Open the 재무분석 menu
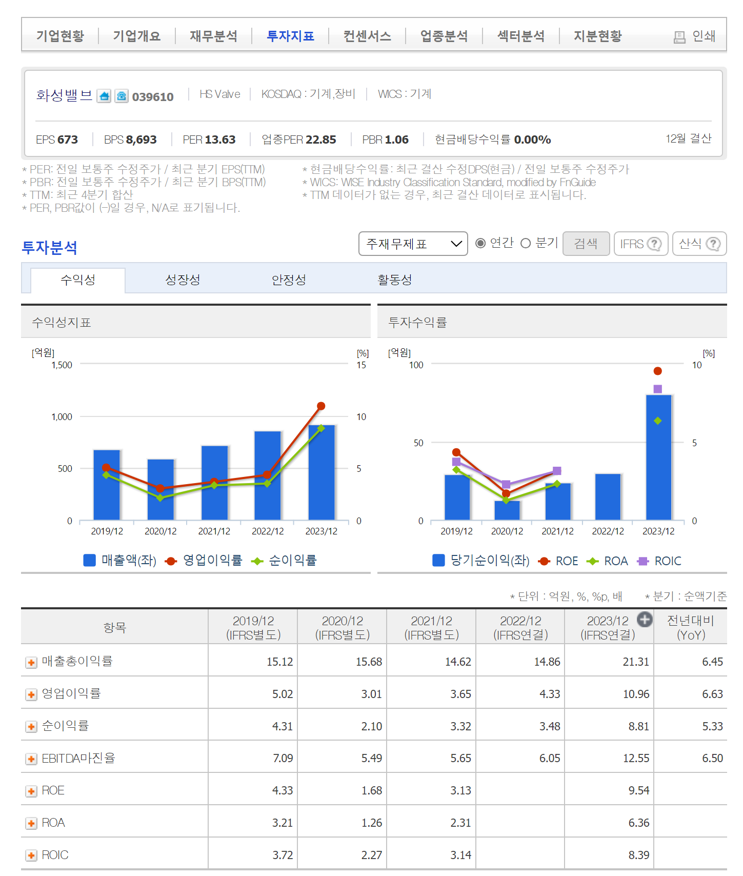743x876 pixels. coord(214,36)
